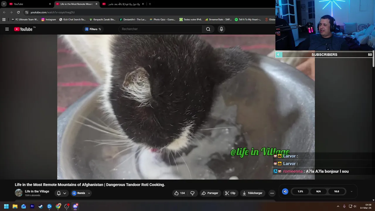Open the tab search dropdown arrow
The width and height of the screenshot is (375, 211).
tap(4, 4)
